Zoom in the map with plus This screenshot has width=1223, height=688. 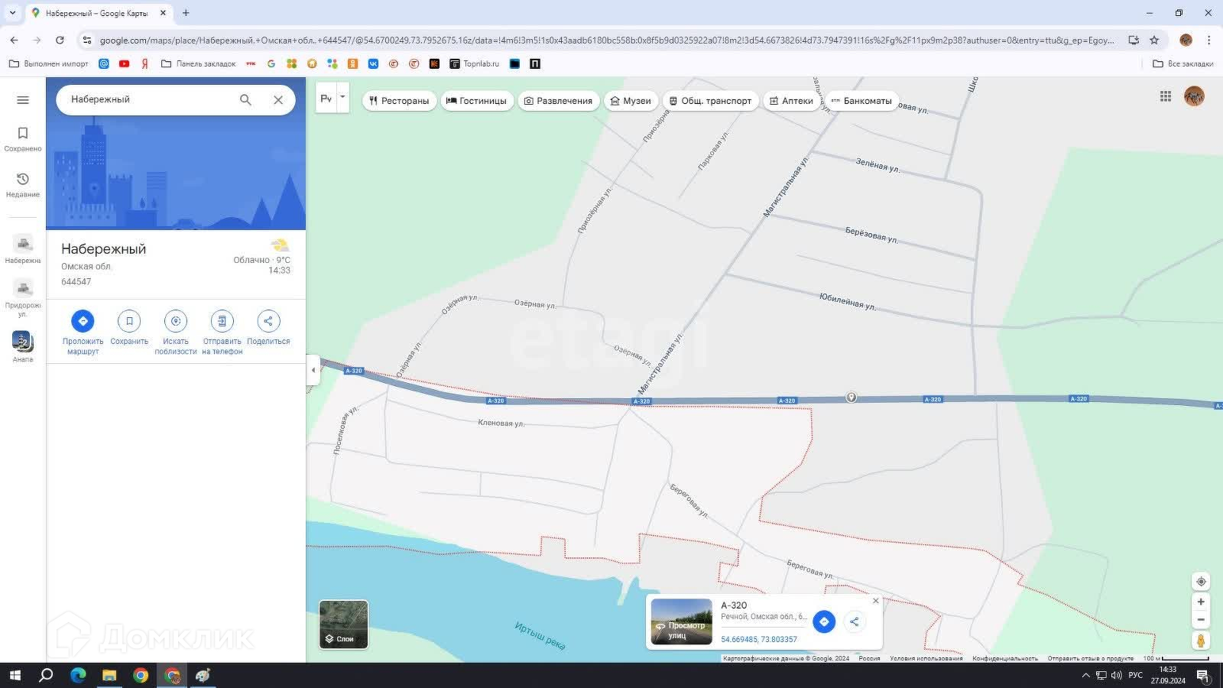tap(1201, 602)
